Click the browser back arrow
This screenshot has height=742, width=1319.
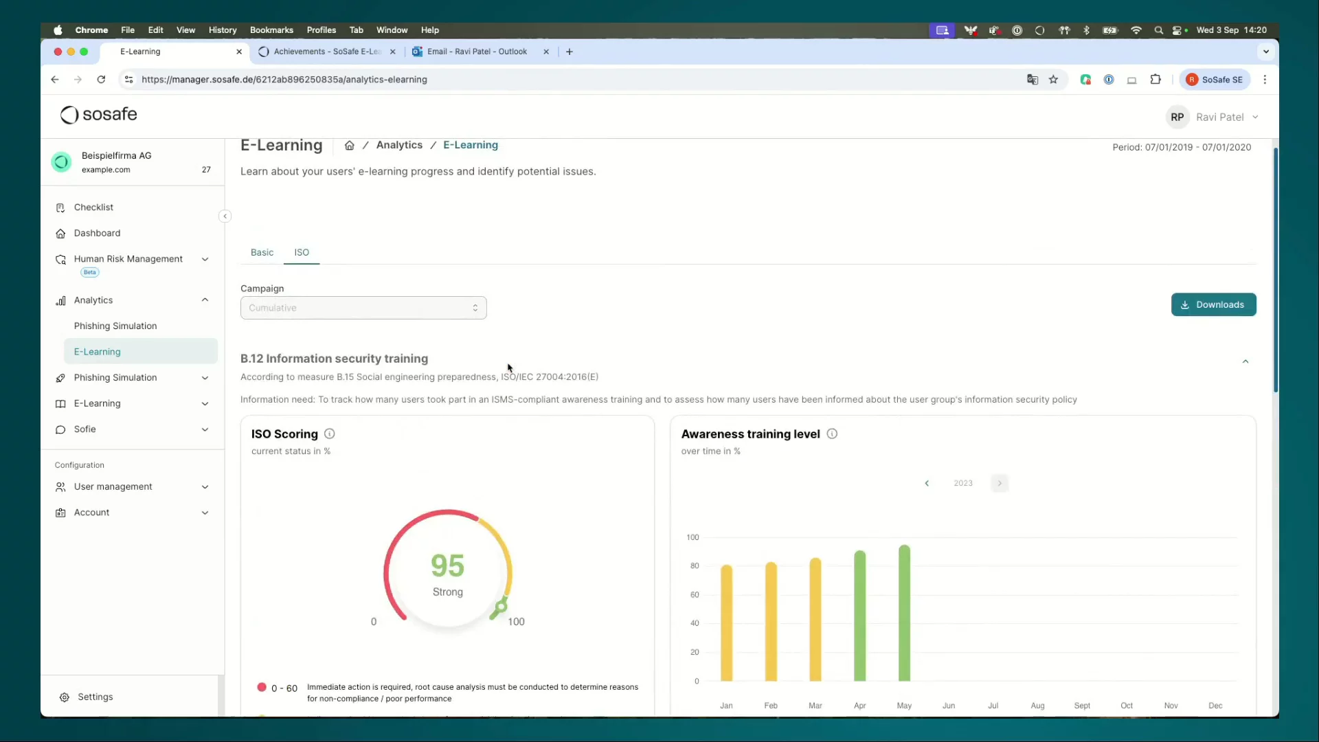coord(55,80)
